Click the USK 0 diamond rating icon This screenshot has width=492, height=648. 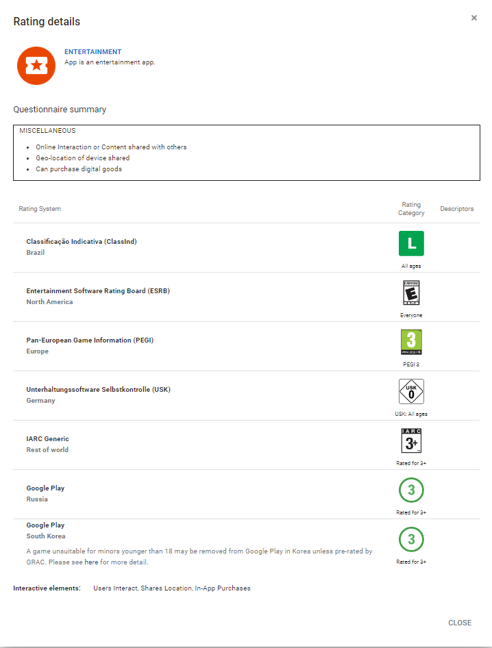pyautogui.click(x=411, y=392)
